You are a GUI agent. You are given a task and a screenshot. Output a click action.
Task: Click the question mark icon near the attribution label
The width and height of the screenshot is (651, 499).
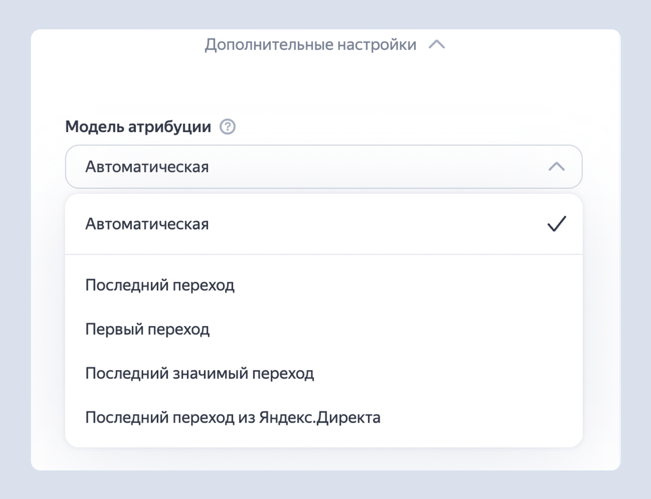click(x=228, y=126)
